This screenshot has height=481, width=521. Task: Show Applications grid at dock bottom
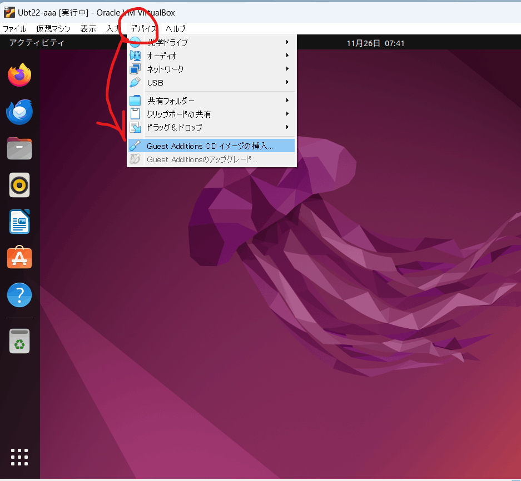[x=19, y=457]
